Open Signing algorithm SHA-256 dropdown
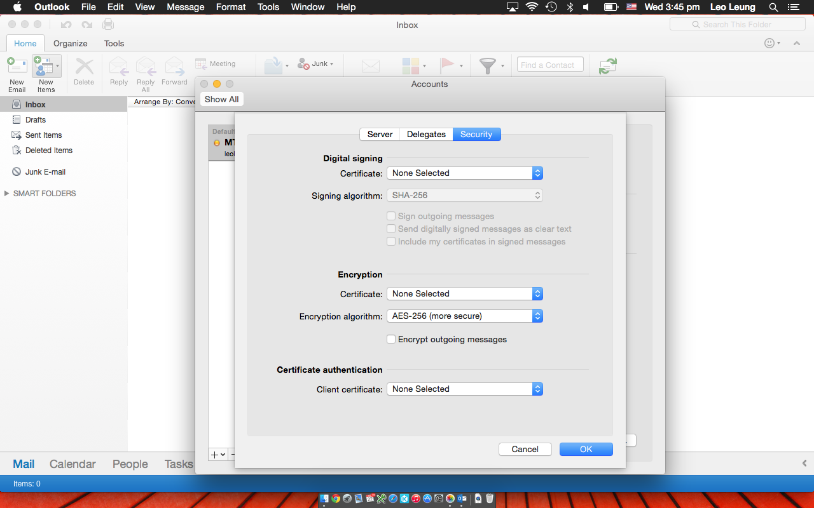This screenshot has height=508, width=814. [x=465, y=196]
